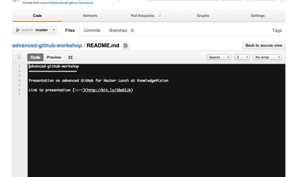Open the Code repository tab
Viewport: 296px width, 177px height.
(x=37, y=16)
